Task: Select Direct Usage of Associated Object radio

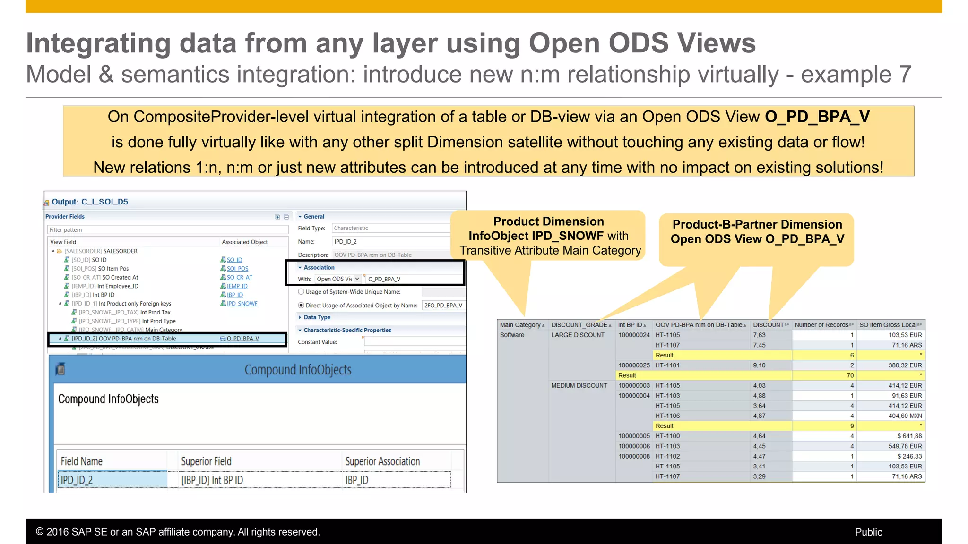Action: 301,306
